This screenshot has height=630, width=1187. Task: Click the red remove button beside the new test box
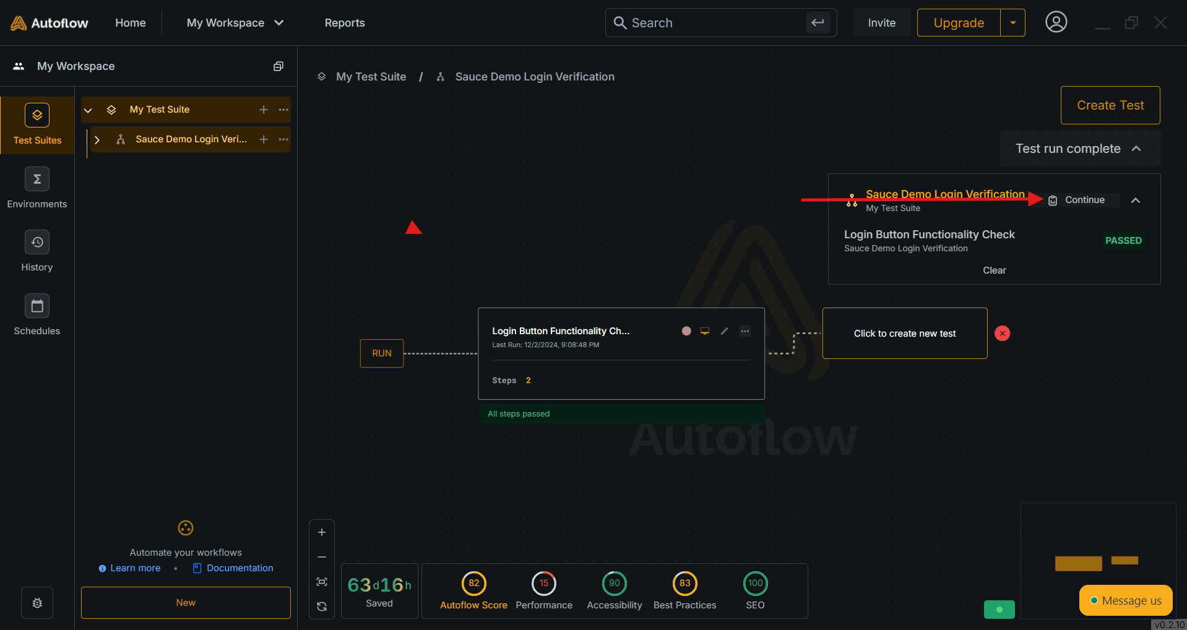pyautogui.click(x=1003, y=334)
